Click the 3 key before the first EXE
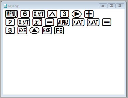 [10, 30]
